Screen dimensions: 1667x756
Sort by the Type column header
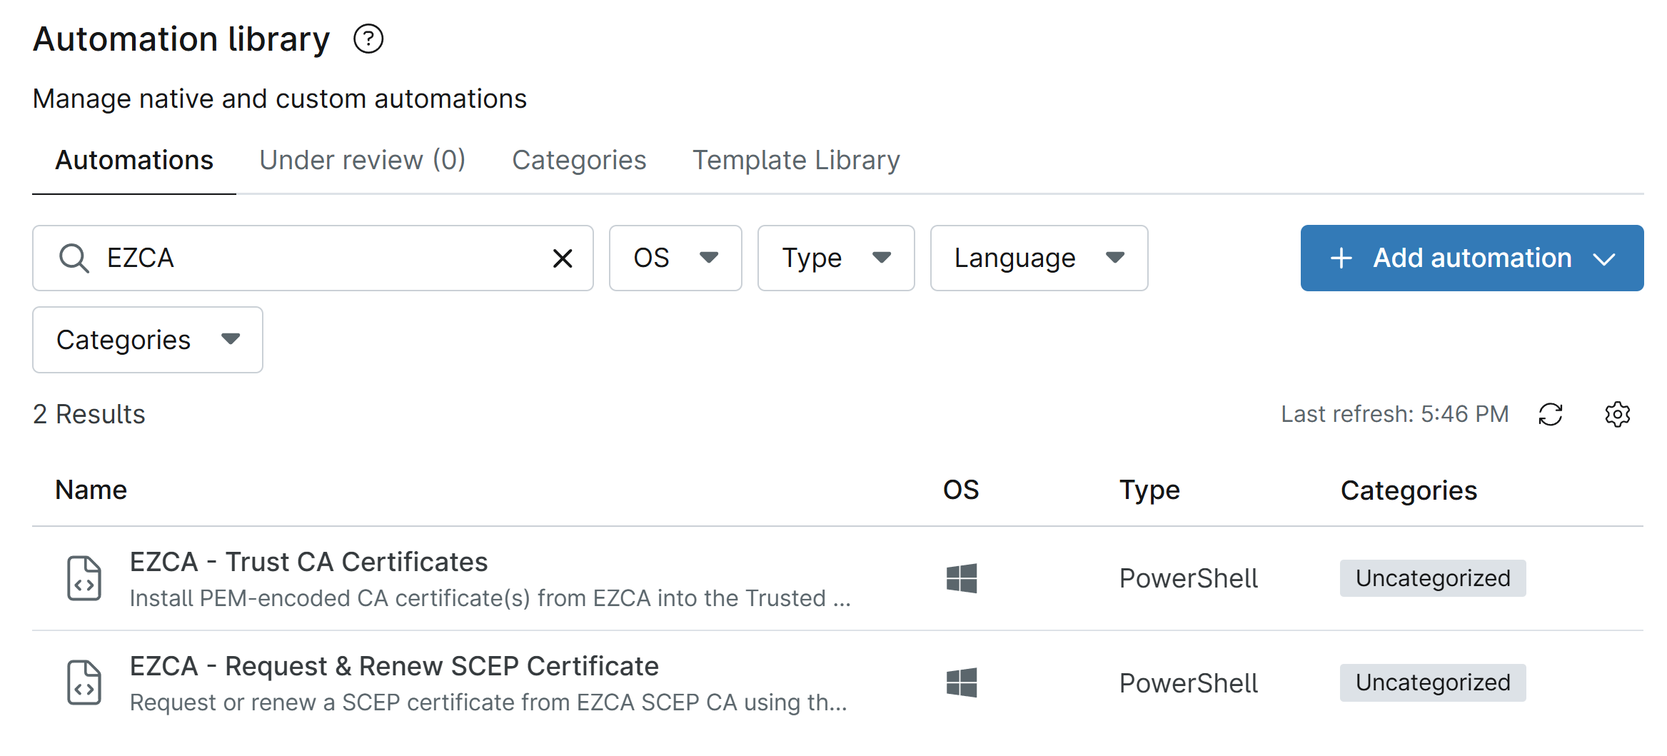(x=1149, y=490)
